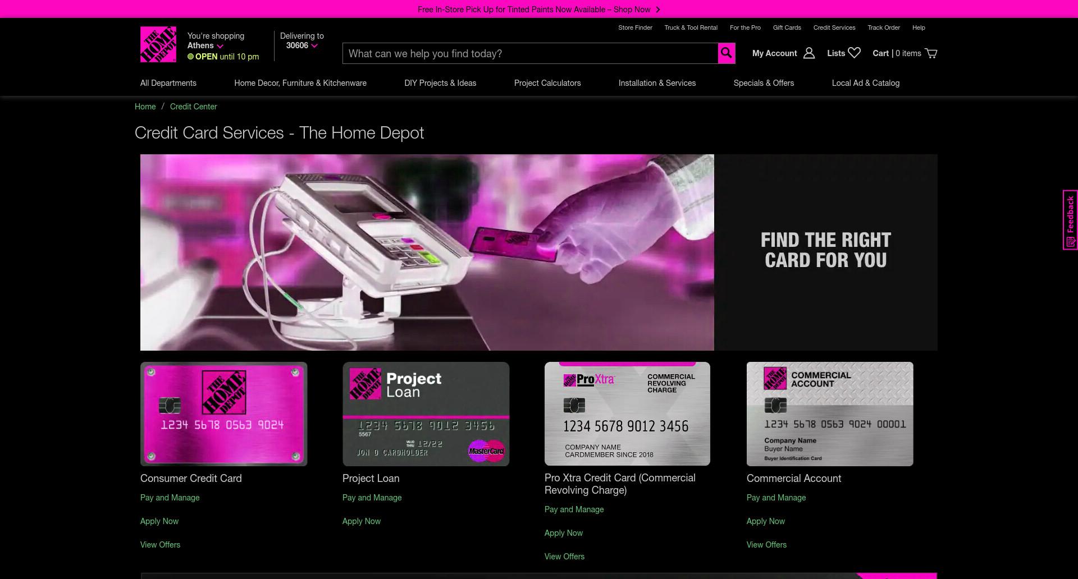Click the Find The Right Card banner panel
This screenshot has height=579, width=1078.
click(x=826, y=252)
